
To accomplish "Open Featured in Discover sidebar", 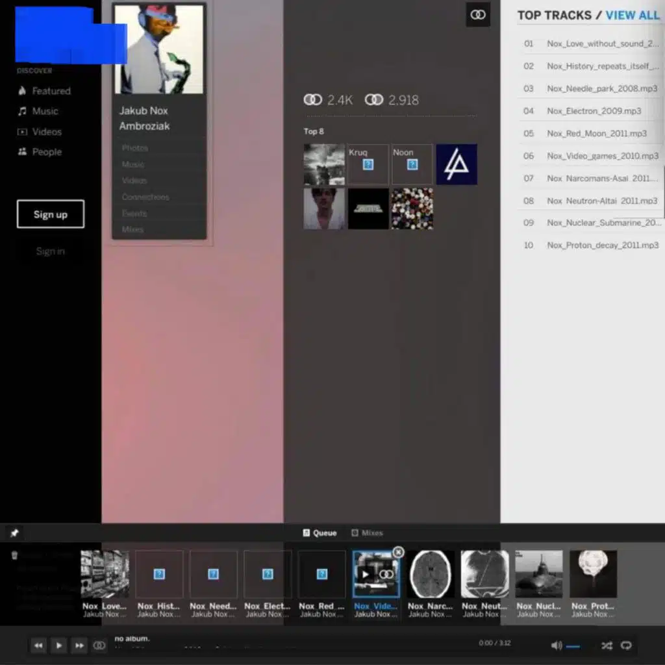I will 44,91.
